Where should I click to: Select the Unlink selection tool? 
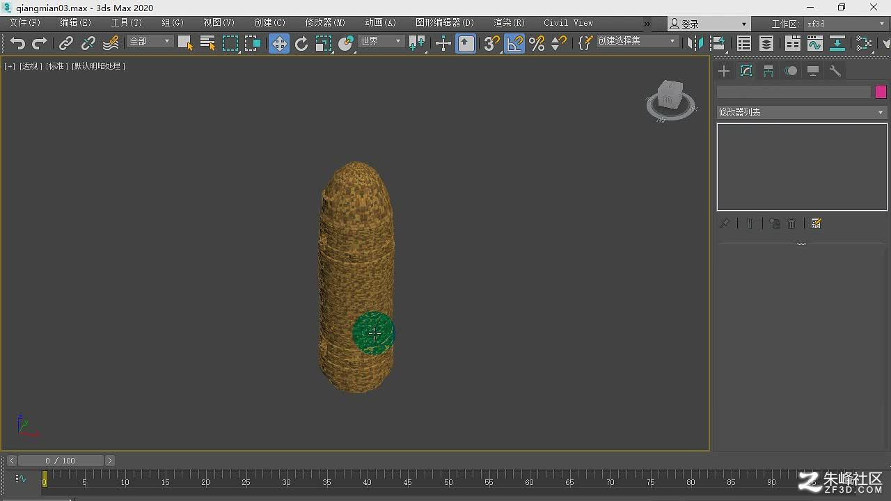click(88, 43)
